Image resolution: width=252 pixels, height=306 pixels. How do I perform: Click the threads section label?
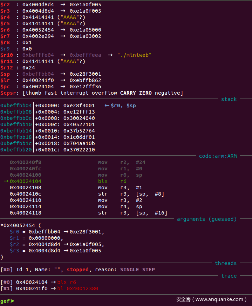click(x=226, y=263)
